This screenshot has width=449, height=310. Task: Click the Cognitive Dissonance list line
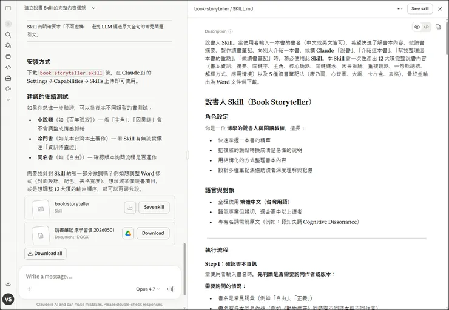pyautogui.click(x=289, y=222)
